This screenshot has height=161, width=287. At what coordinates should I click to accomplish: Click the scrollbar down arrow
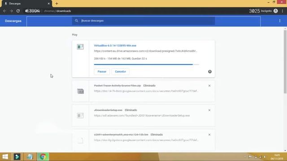pyautogui.click(x=285, y=151)
